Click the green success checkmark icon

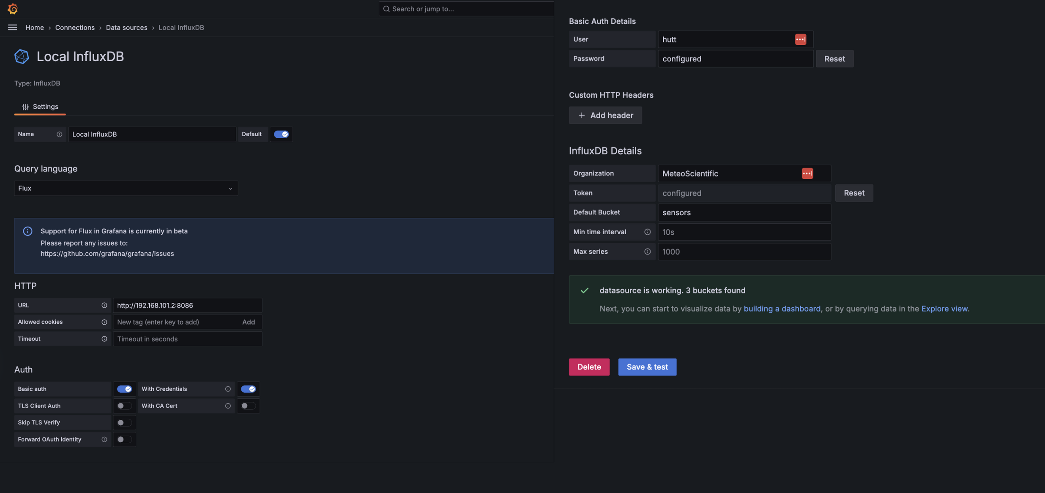tap(584, 290)
